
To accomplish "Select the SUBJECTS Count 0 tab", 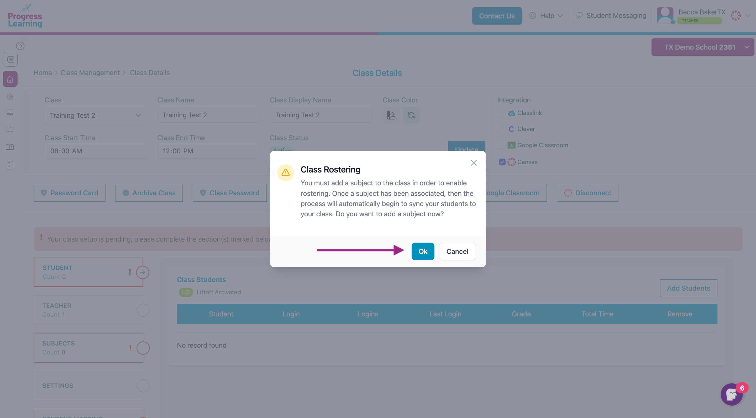I will (x=88, y=348).
